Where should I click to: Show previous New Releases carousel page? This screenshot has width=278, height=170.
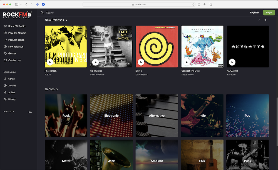click(x=259, y=20)
